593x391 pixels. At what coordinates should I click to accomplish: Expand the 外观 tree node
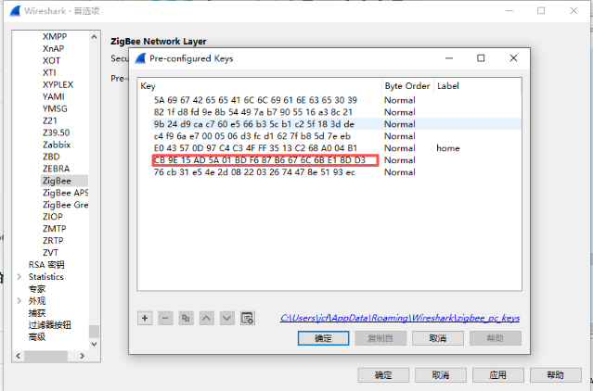coord(19,301)
